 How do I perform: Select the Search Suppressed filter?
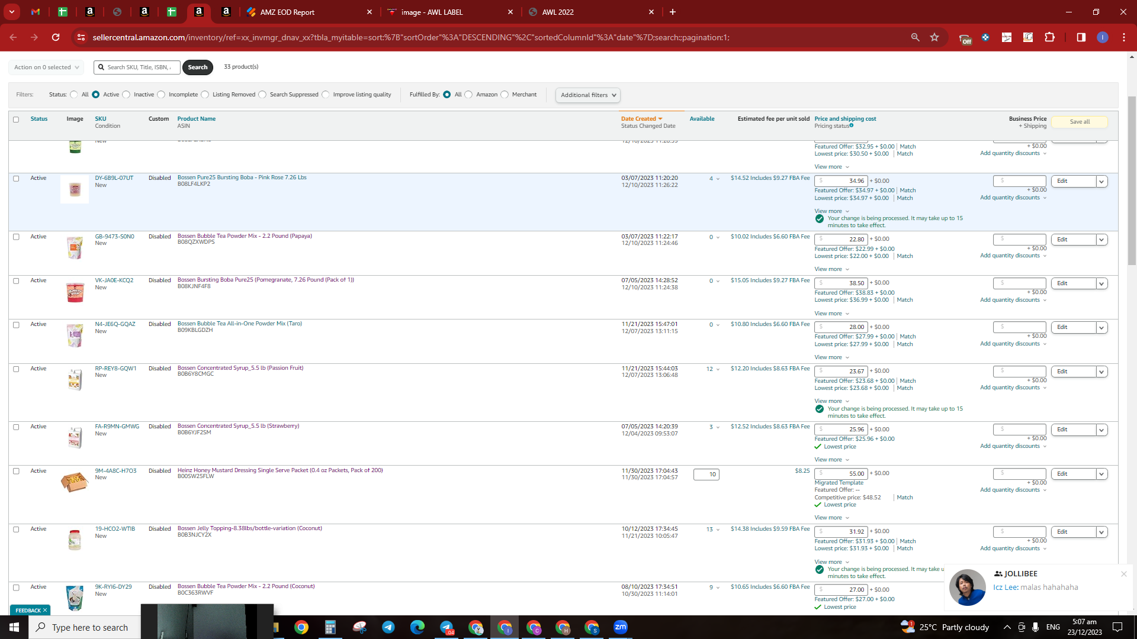[262, 95]
